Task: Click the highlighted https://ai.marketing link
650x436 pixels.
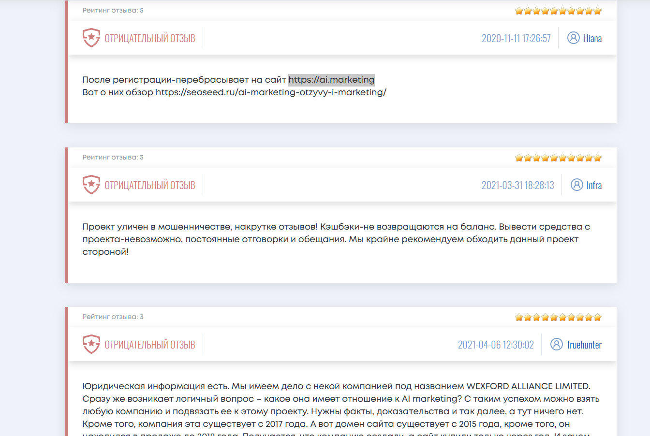Action: tap(331, 80)
